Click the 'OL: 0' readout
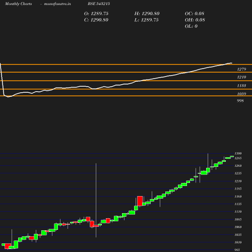252x252 pixels. 191,26
